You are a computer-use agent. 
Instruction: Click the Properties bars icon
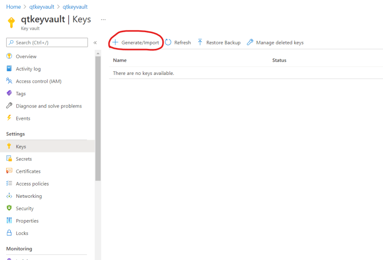click(x=9, y=220)
